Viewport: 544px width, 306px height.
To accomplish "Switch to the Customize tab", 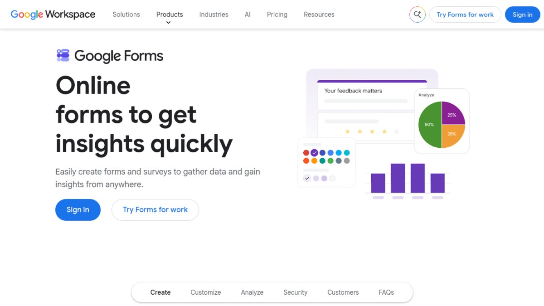I will [206, 292].
